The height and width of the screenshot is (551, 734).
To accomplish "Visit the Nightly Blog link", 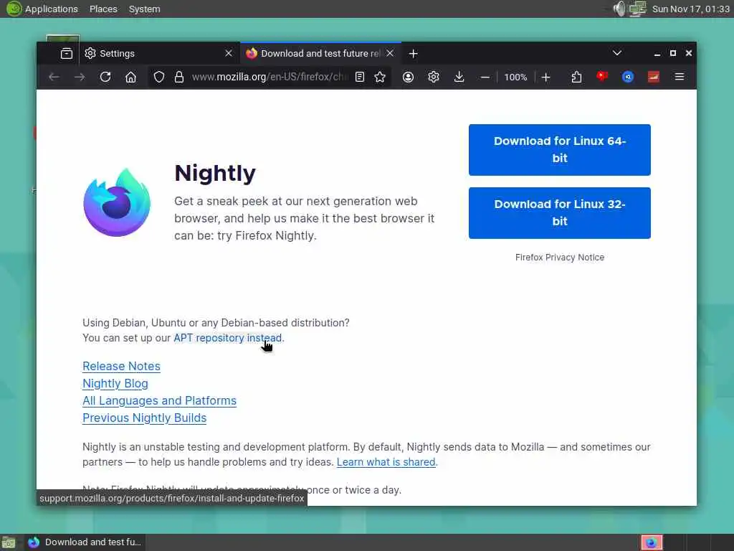I will (115, 384).
